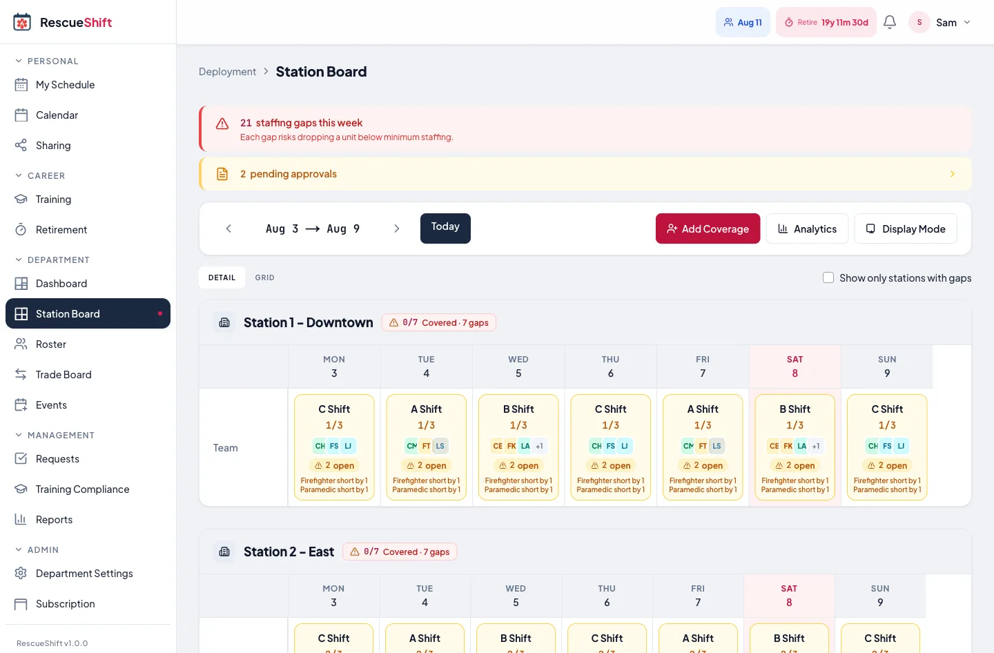Click the Station 2 building icon

(x=224, y=552)
